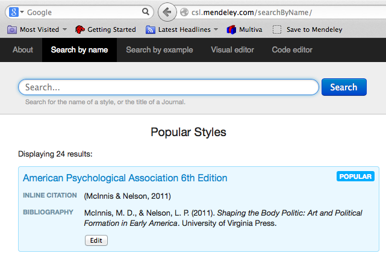Click the magnifier icon in Google search box
This screenshot has width=386, height=256.
click(x=146, y=12)
